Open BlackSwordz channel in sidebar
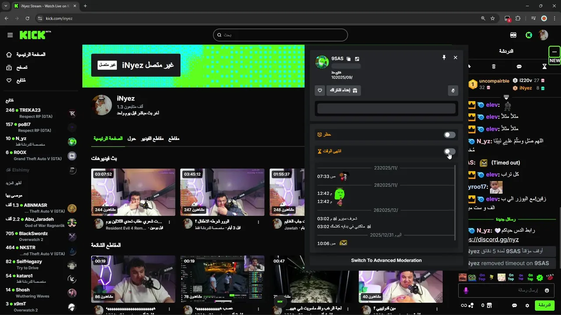Viewport: 561px width, 315px height. [41, 236]
